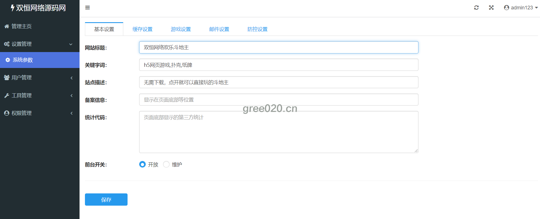This screenshot has height=219, width=540.
Task: Expand the 用户管理 chevron arrow
Action: (x=72, y=78)
